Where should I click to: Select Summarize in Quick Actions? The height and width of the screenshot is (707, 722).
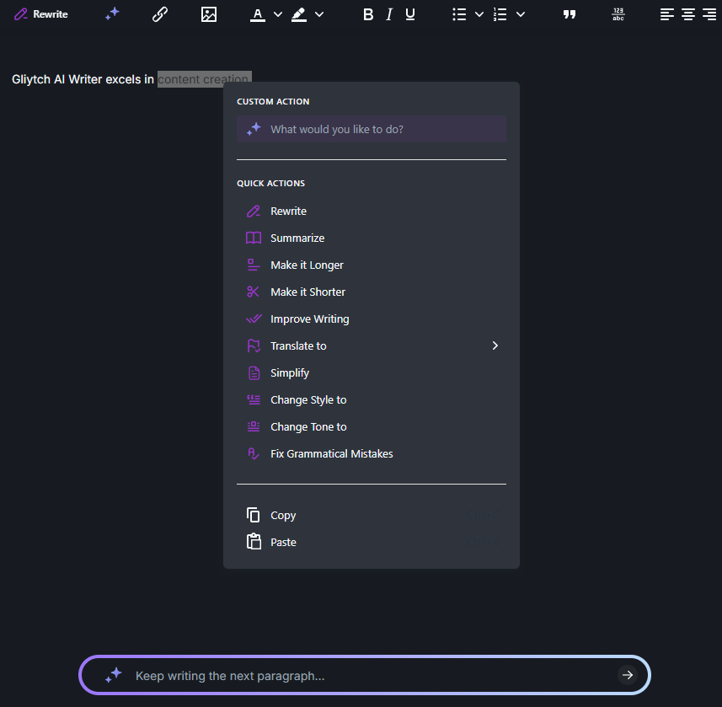[x=372, y=238]
